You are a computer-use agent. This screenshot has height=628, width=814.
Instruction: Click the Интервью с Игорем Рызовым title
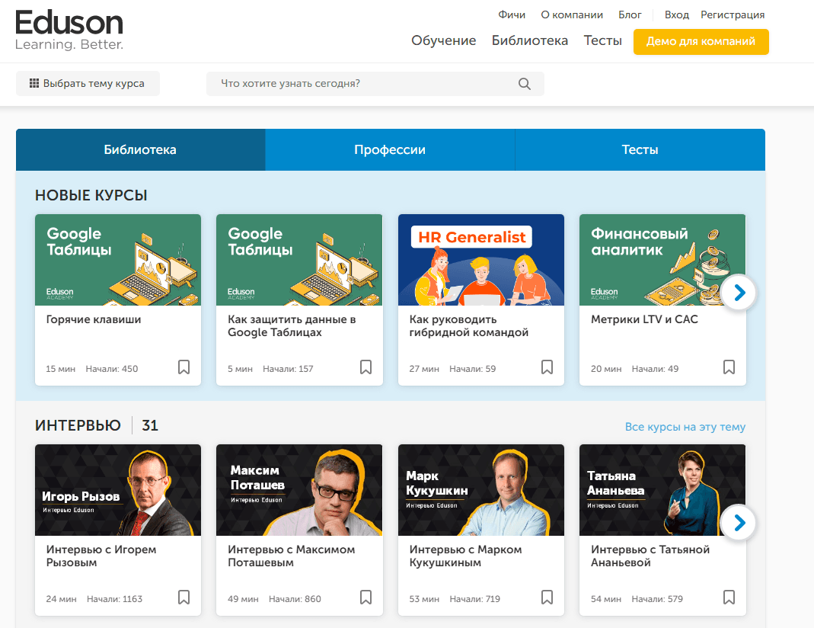pyautogui.click(x=101, y=556)
